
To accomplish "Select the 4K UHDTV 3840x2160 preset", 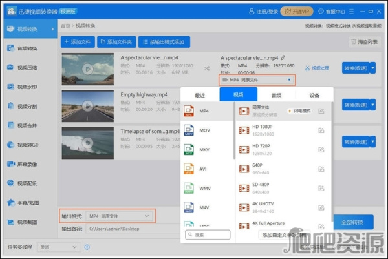I will point(283,207).
